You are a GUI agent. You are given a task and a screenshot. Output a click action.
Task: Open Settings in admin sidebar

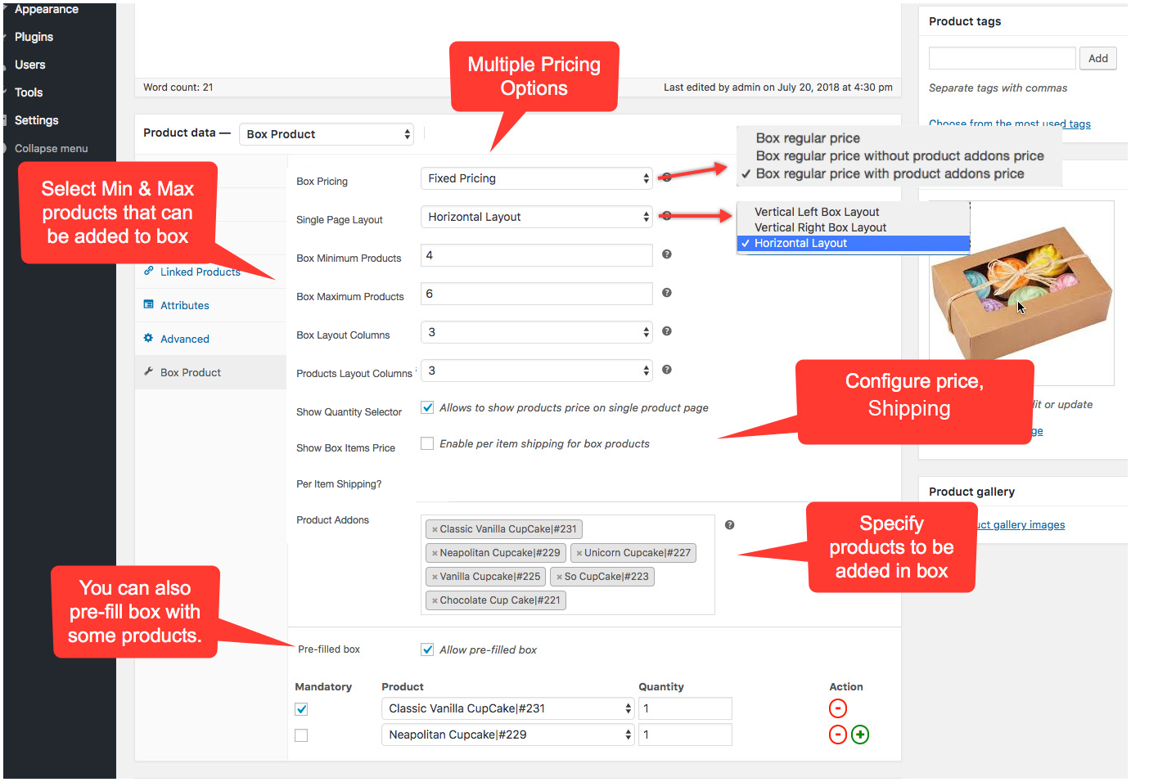click(x=37, y=120)
